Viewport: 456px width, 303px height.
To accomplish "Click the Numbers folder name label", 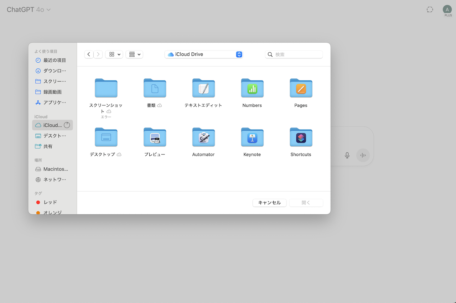I will click(x=252, y=105).
